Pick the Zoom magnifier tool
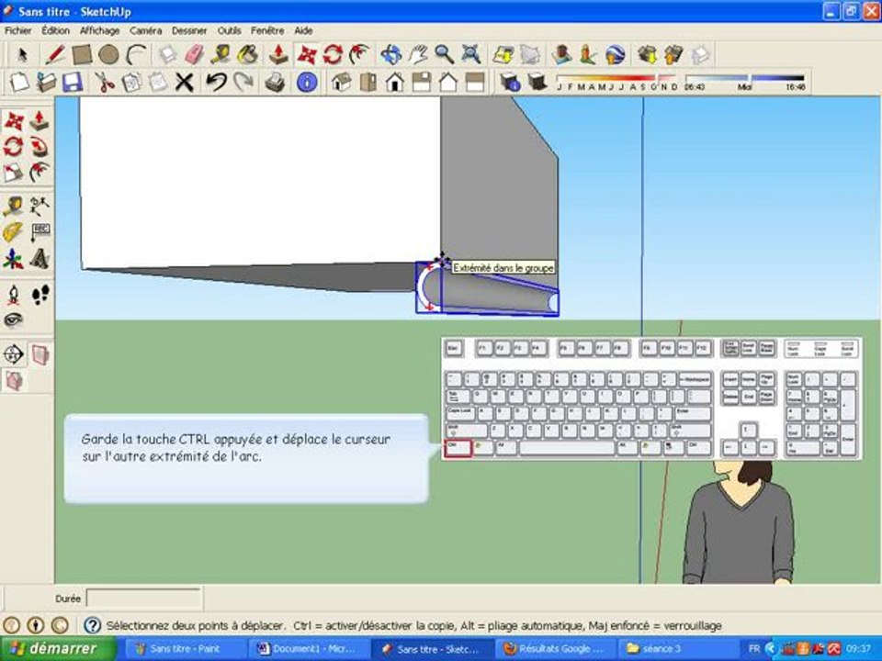The height and width of the screenshot is (661, 882). pos(444,55)
